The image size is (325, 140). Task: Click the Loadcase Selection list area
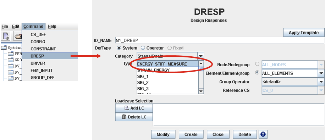238,115
